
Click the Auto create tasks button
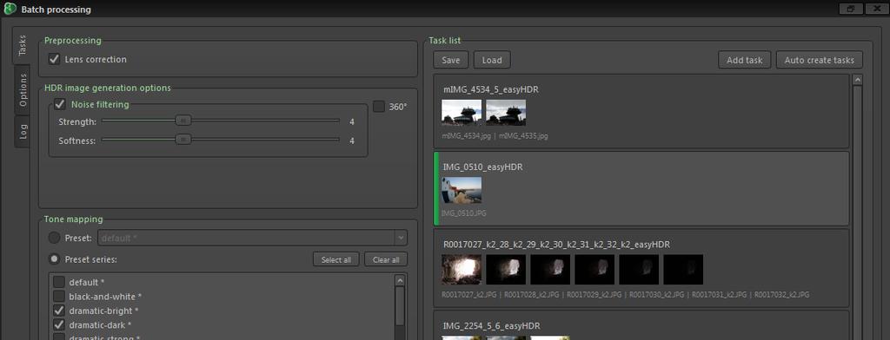click(x=819, y=60)
